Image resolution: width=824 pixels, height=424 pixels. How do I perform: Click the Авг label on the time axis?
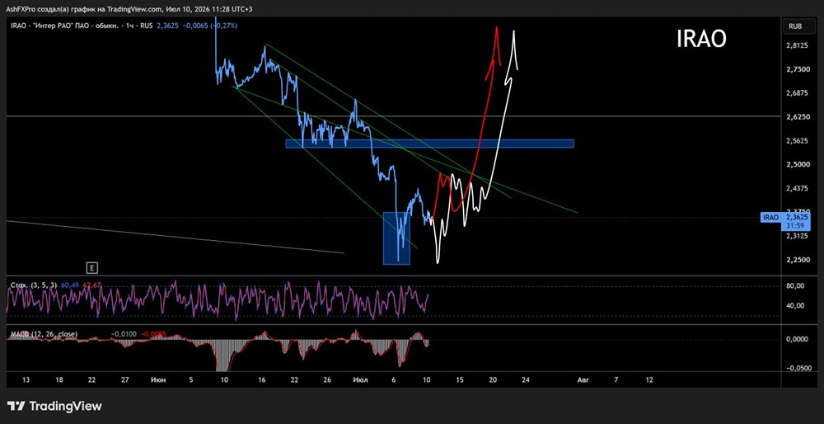(x=582, y=379)
